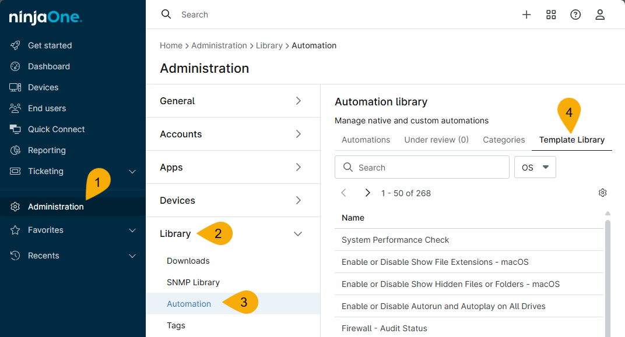The image size is (625, 337).
Task: Open the Under review tab
Action: pos(436,140)
